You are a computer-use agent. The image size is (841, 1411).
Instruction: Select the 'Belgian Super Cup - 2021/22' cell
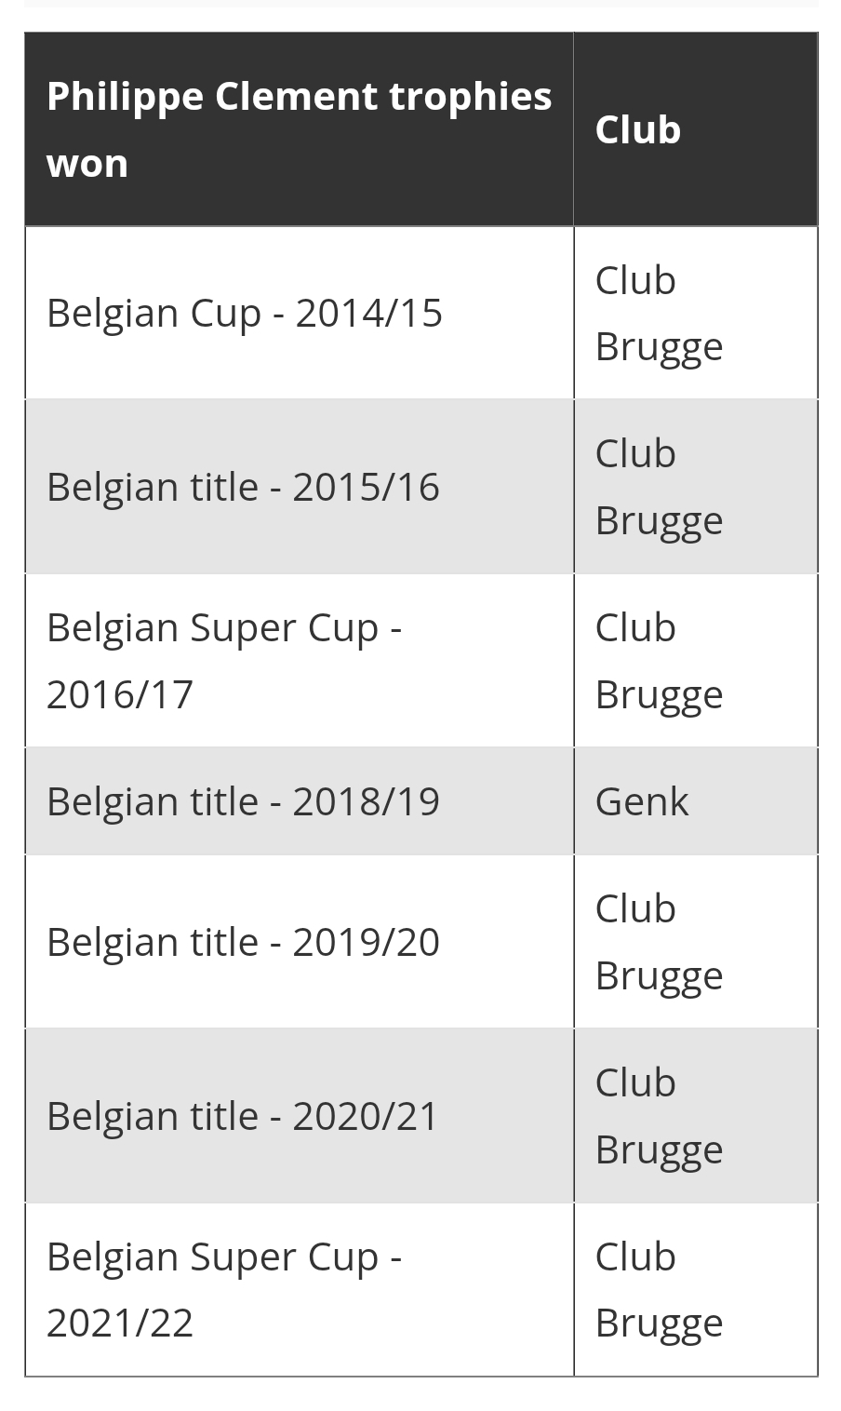click(x=299, y=1289)
